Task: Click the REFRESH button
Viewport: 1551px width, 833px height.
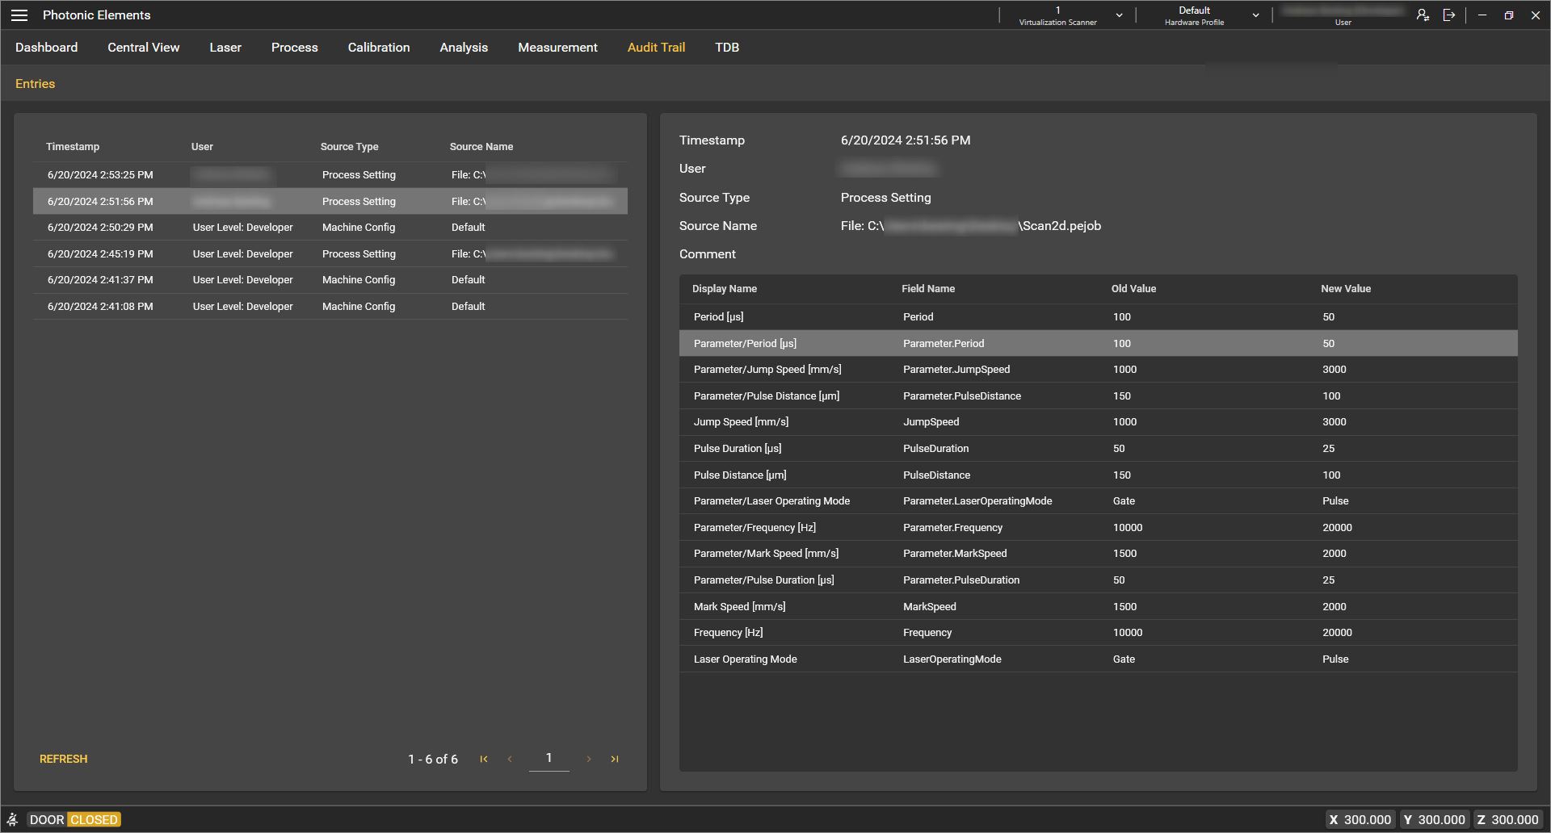Action: (x=64, y=759)
